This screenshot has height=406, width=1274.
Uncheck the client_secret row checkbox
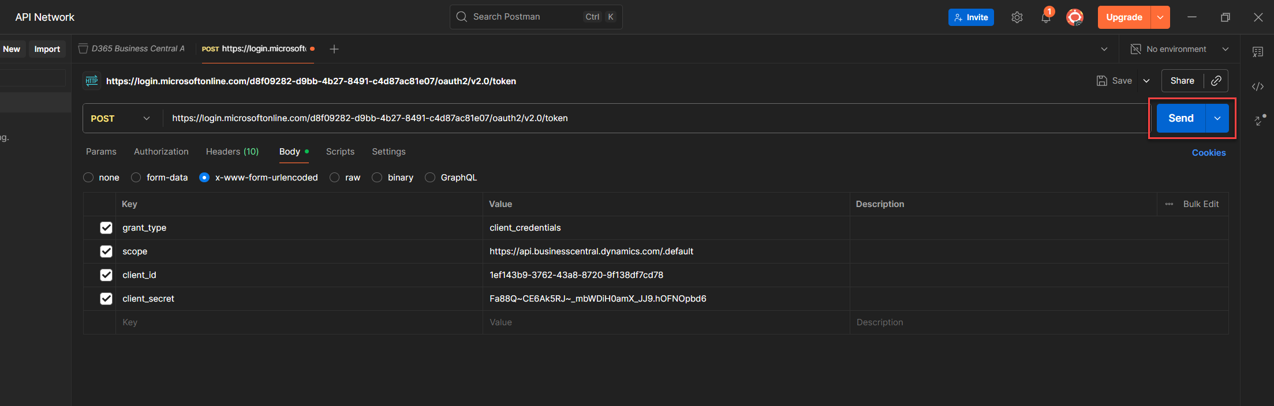click(x=106, y=299)
